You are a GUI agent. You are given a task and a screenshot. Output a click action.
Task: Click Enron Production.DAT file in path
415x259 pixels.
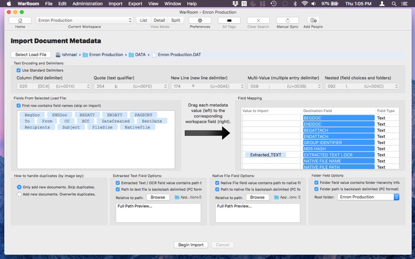point(176,55)
